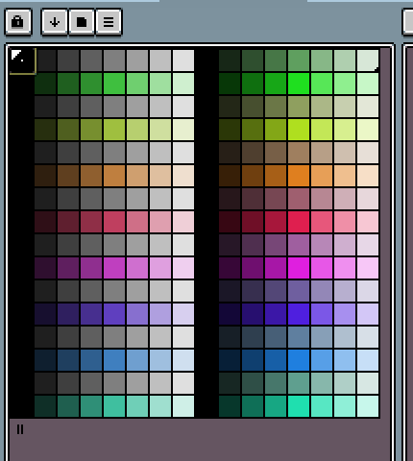Select the most vivid turquoise swatch
The image size is (413, 461).
tap(299, 406)
